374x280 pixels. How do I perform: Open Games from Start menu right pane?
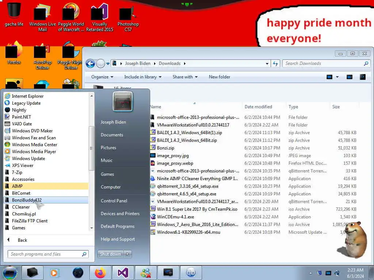click(107, 174)
